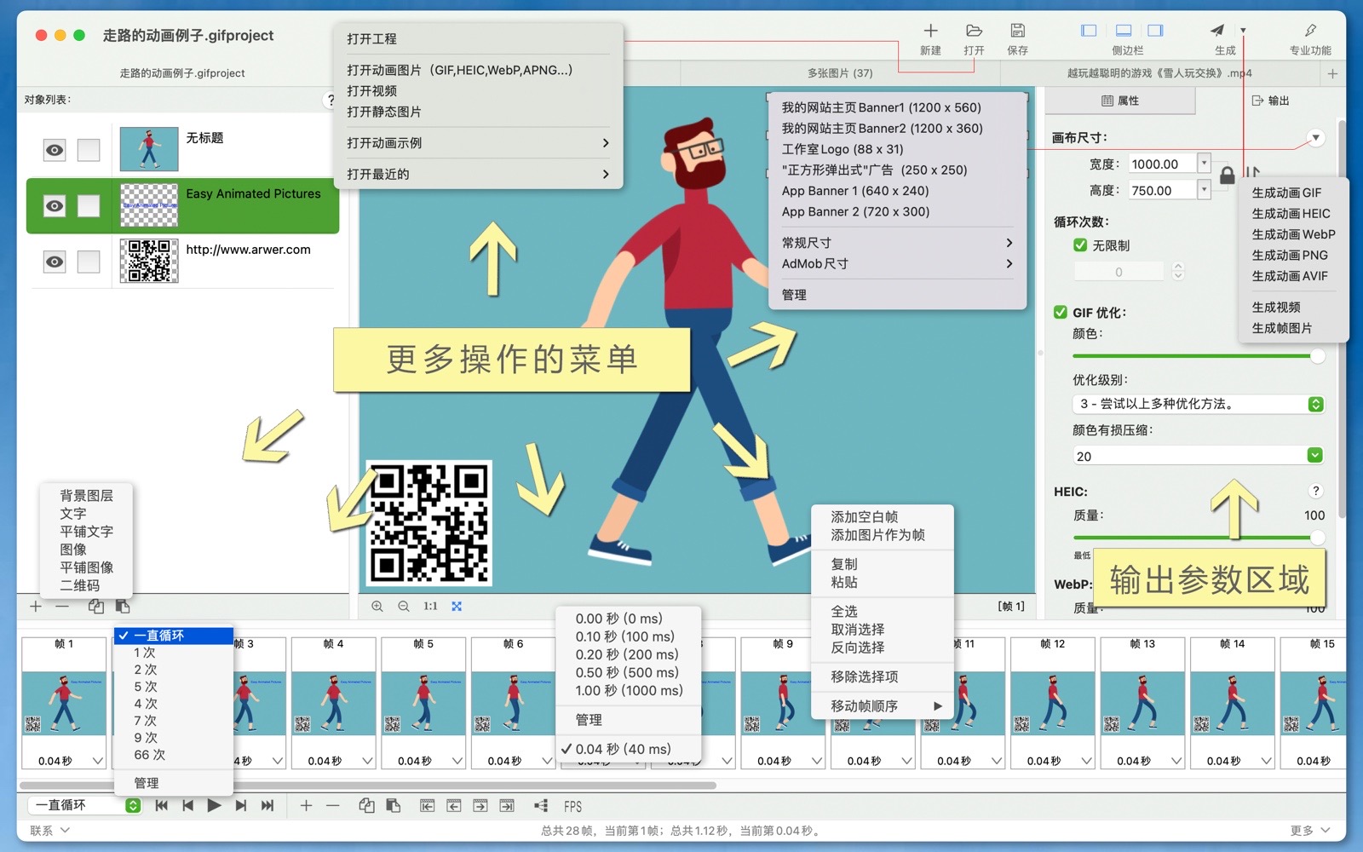Click the fit-to-window blue arrows icon
This screenshot has height=852, width=1363.
pos(457,607)
